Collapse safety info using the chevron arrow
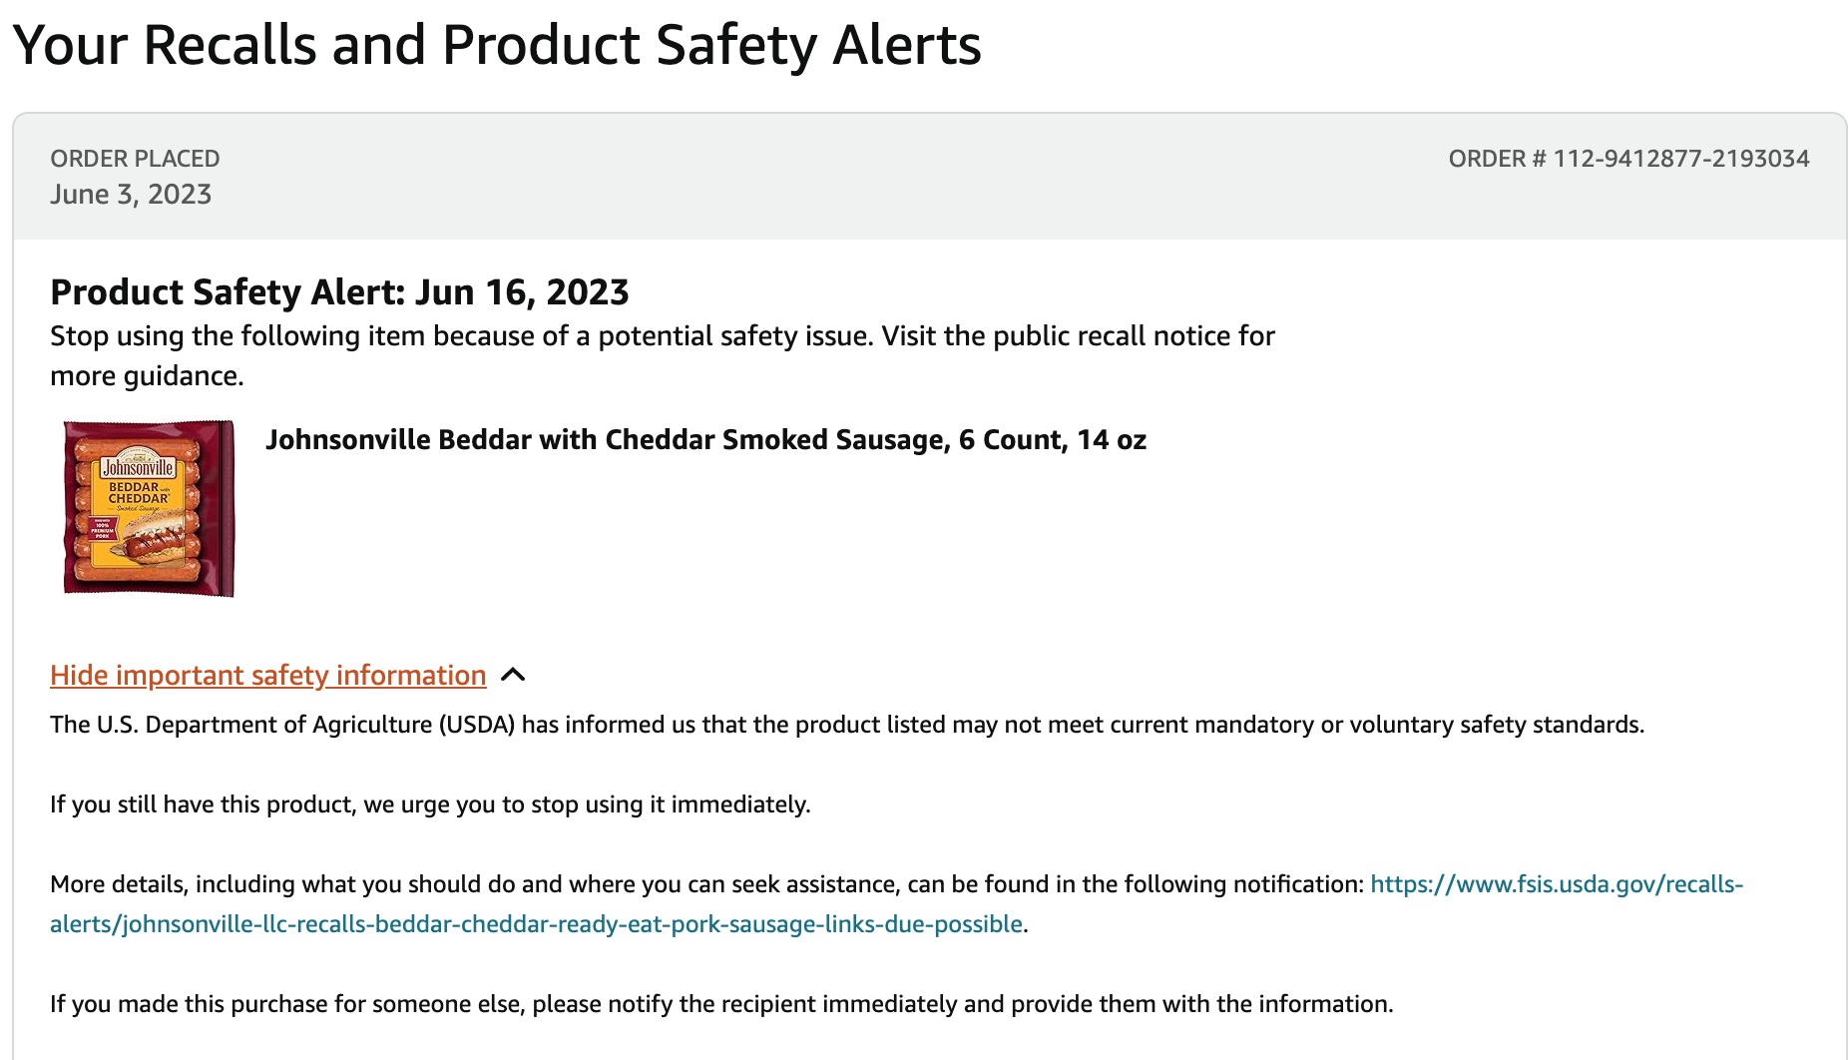 (x=513, y=676)
